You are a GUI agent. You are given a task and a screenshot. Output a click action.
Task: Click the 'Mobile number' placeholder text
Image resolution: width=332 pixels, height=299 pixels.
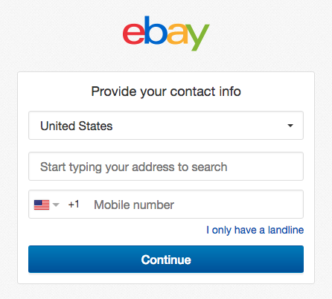[134, 205]
